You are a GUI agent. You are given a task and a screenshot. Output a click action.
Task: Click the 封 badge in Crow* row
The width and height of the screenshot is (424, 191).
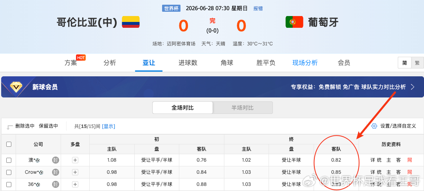click(x=56, y=172)
